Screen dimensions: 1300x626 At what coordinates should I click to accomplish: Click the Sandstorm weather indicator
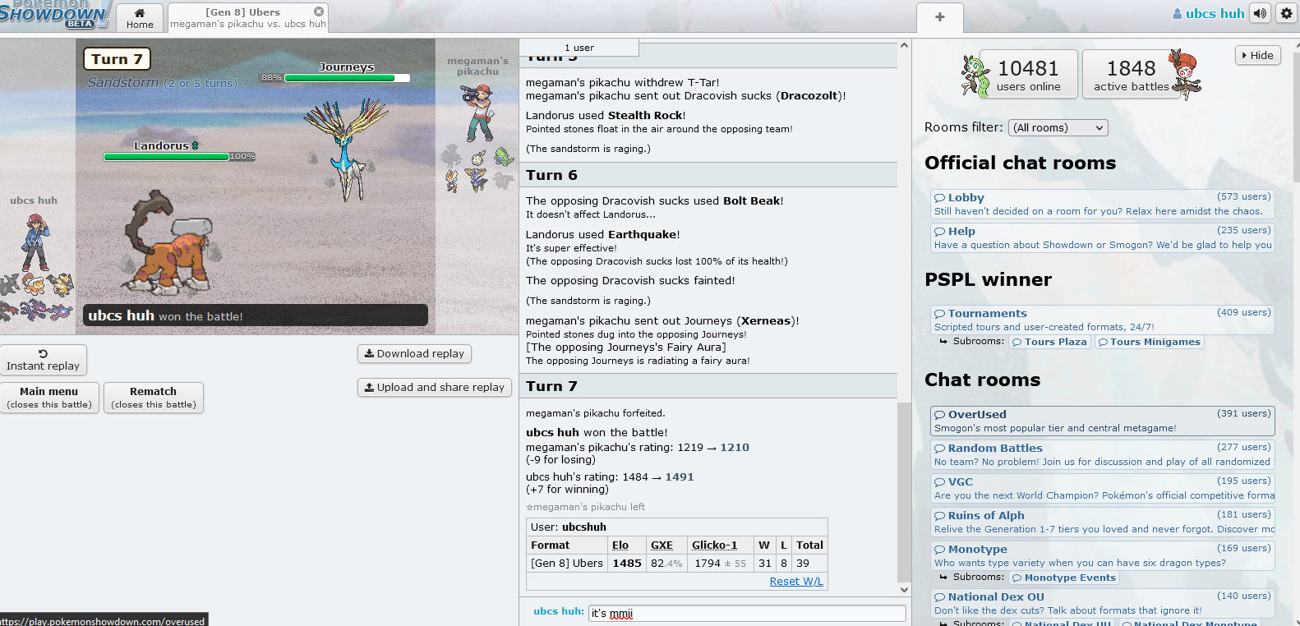click(x=162, y=82)
